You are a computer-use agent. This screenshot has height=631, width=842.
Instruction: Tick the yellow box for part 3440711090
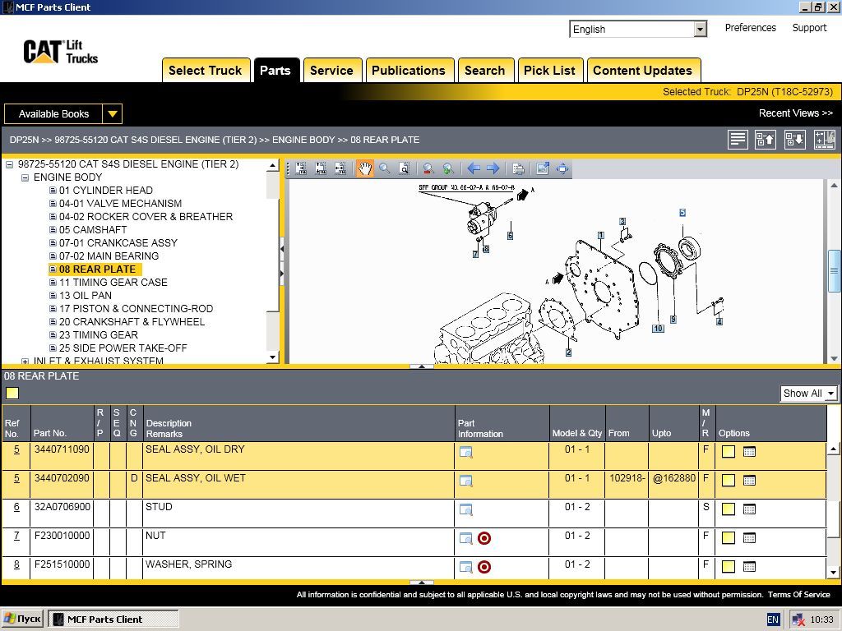(729, 451)
